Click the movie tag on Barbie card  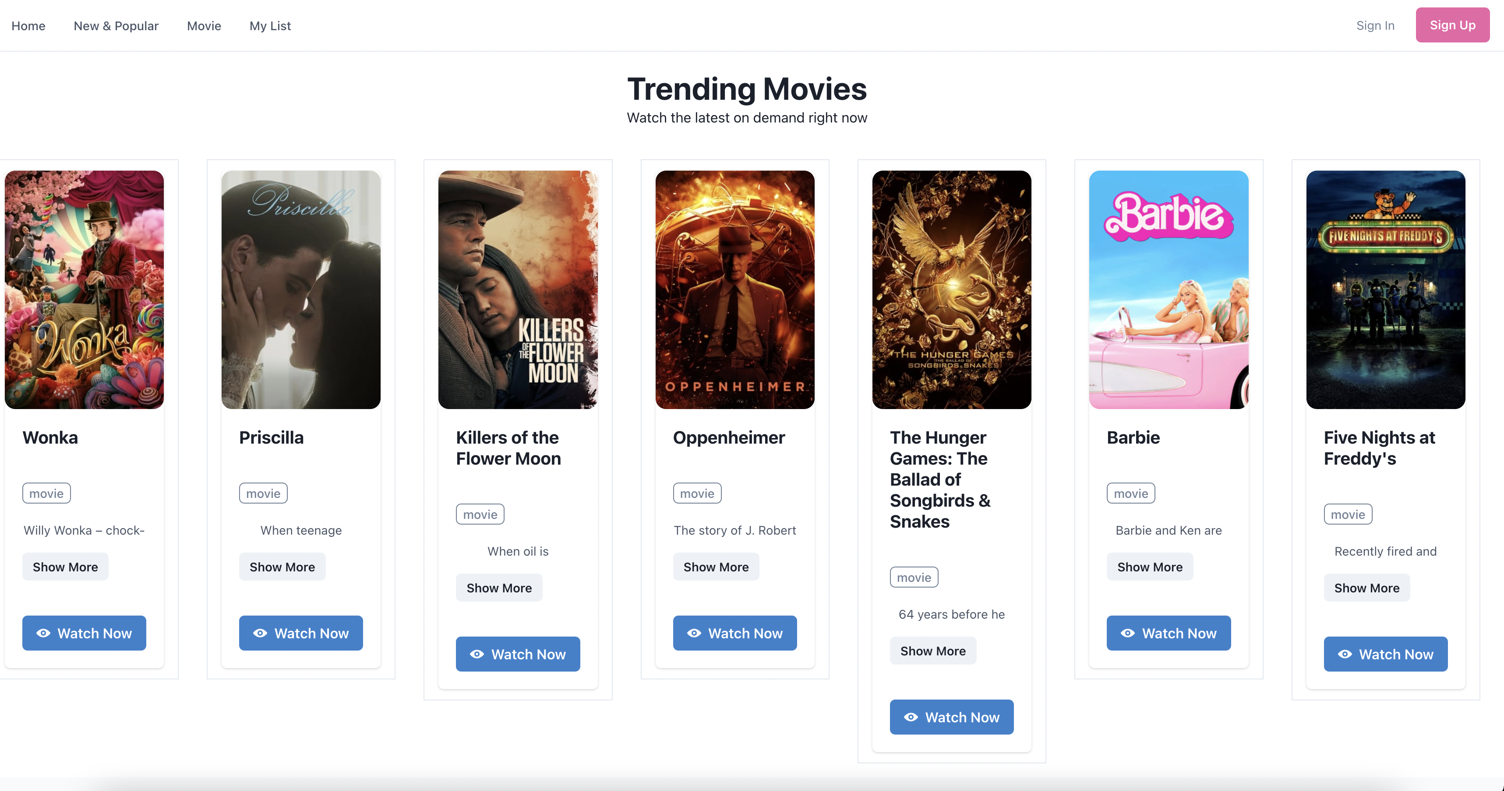[1130, 493]
